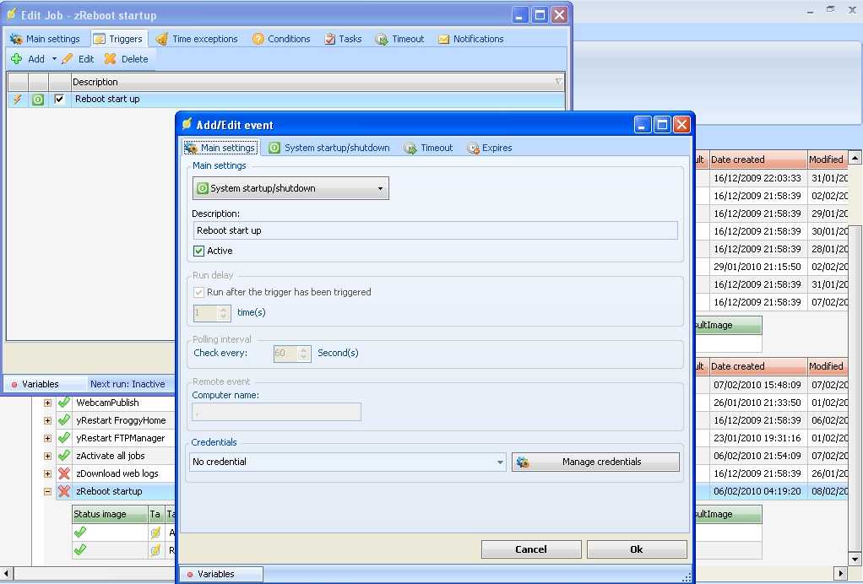Click the Edit pencil icon in toolbar
The image size is (863, 584).
(x=68, y=59)
